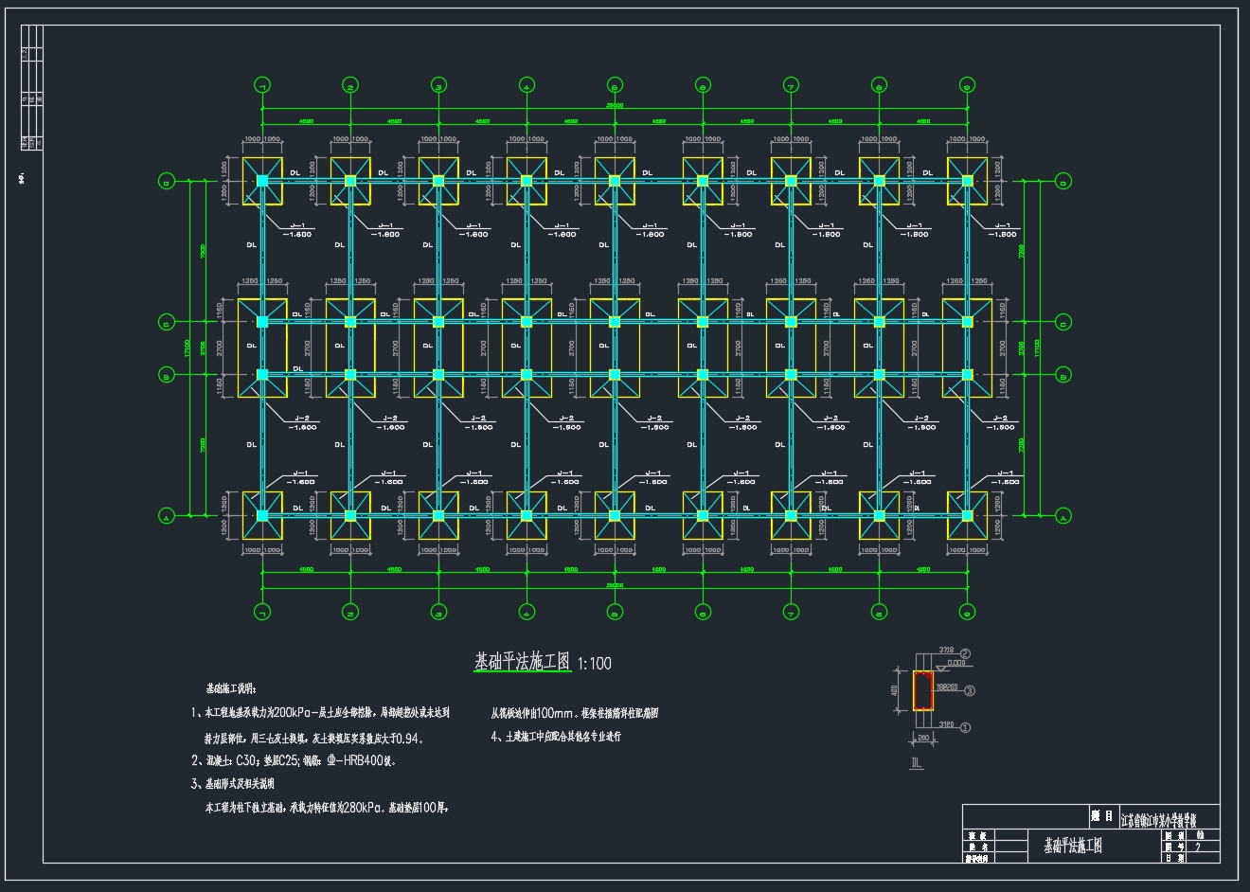Select the 200 width dimension in beam detail

922,737
